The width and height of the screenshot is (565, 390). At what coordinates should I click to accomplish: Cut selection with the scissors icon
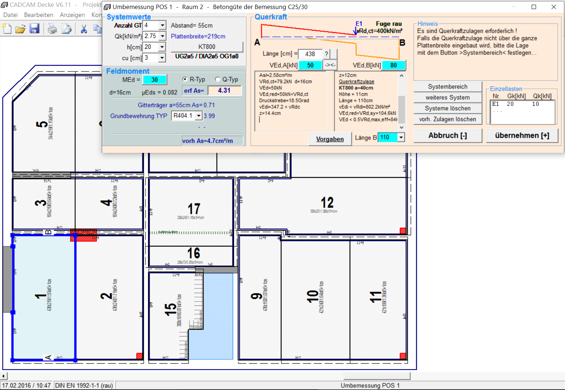[83, 29]
